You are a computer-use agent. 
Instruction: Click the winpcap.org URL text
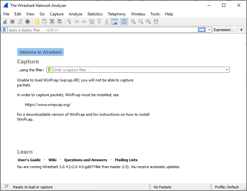click(48, 105)
